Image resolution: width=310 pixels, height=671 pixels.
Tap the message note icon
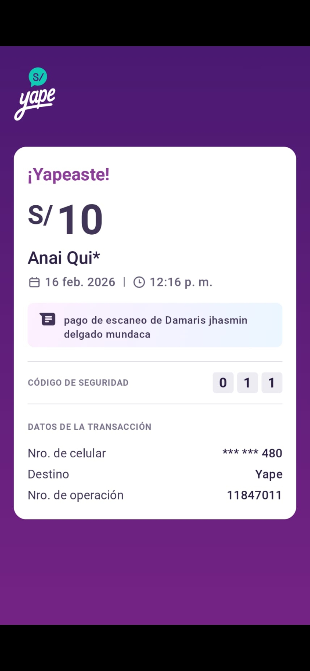coord(48,319)
